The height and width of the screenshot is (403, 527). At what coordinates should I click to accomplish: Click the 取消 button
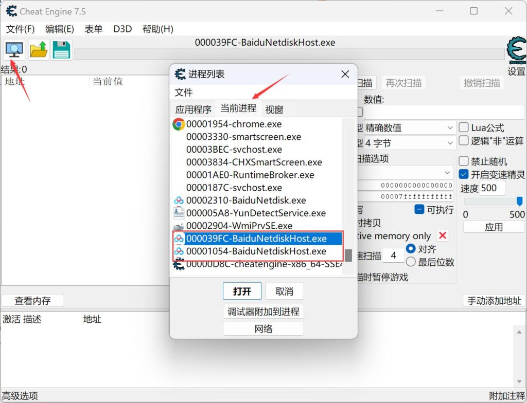284,291
